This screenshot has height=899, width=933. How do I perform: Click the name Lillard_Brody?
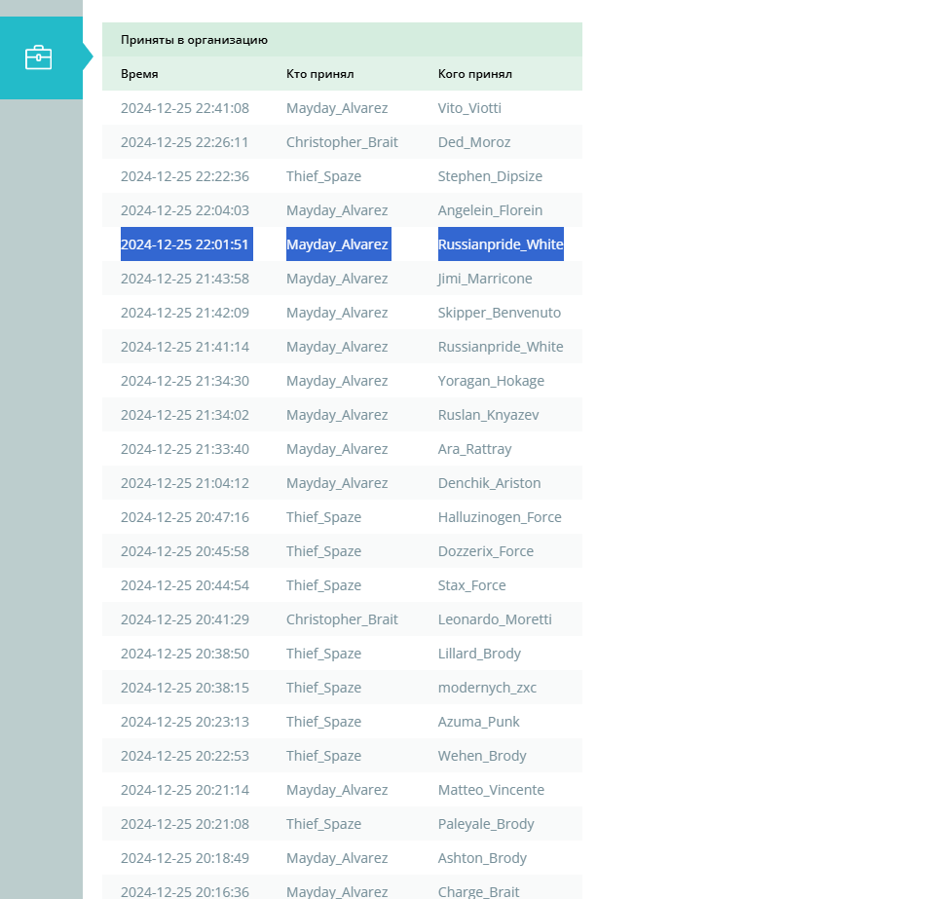[x=479, y=654]
